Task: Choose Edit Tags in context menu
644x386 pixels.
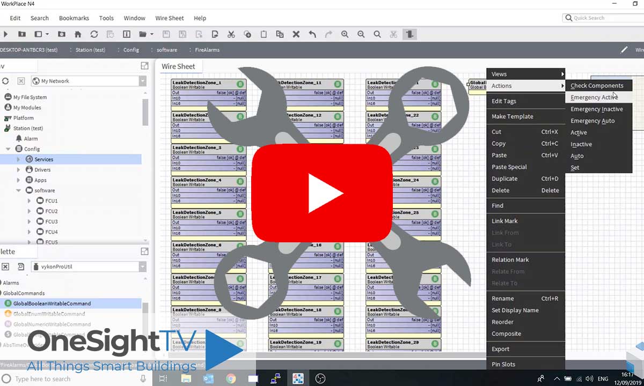Action: tap(525, 101)
